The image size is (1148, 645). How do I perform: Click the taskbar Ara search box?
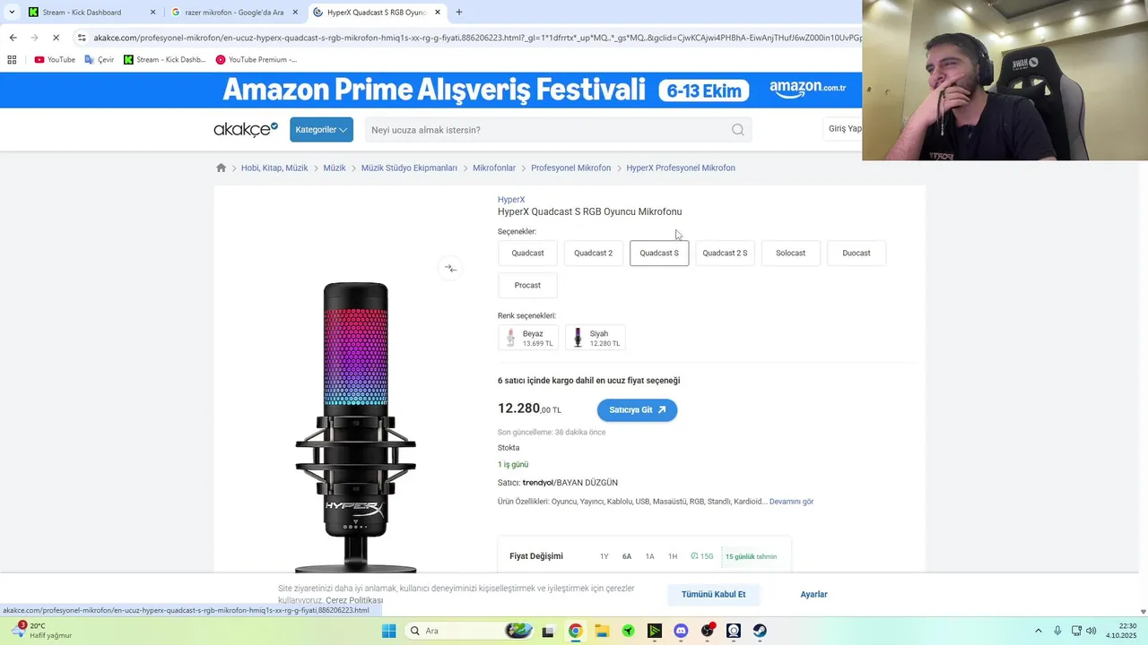[471, 631]
